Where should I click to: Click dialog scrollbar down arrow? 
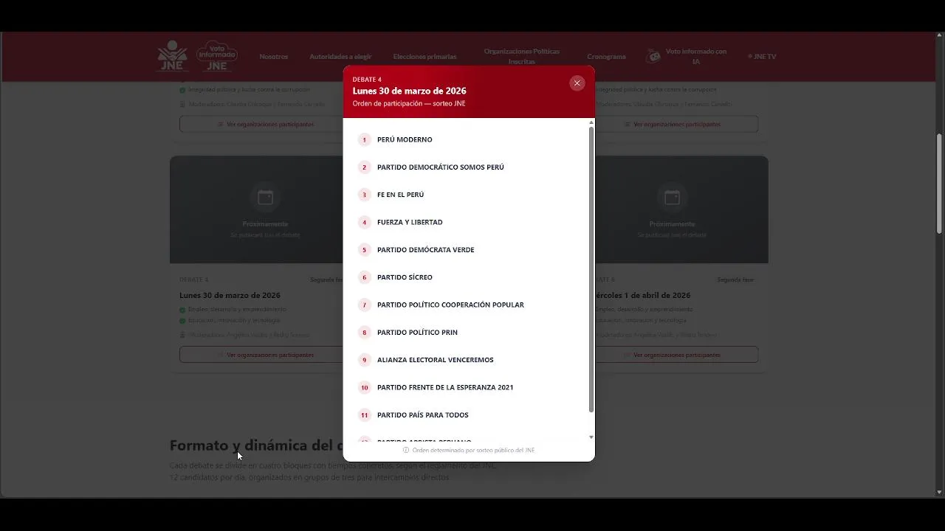(591, 437)
